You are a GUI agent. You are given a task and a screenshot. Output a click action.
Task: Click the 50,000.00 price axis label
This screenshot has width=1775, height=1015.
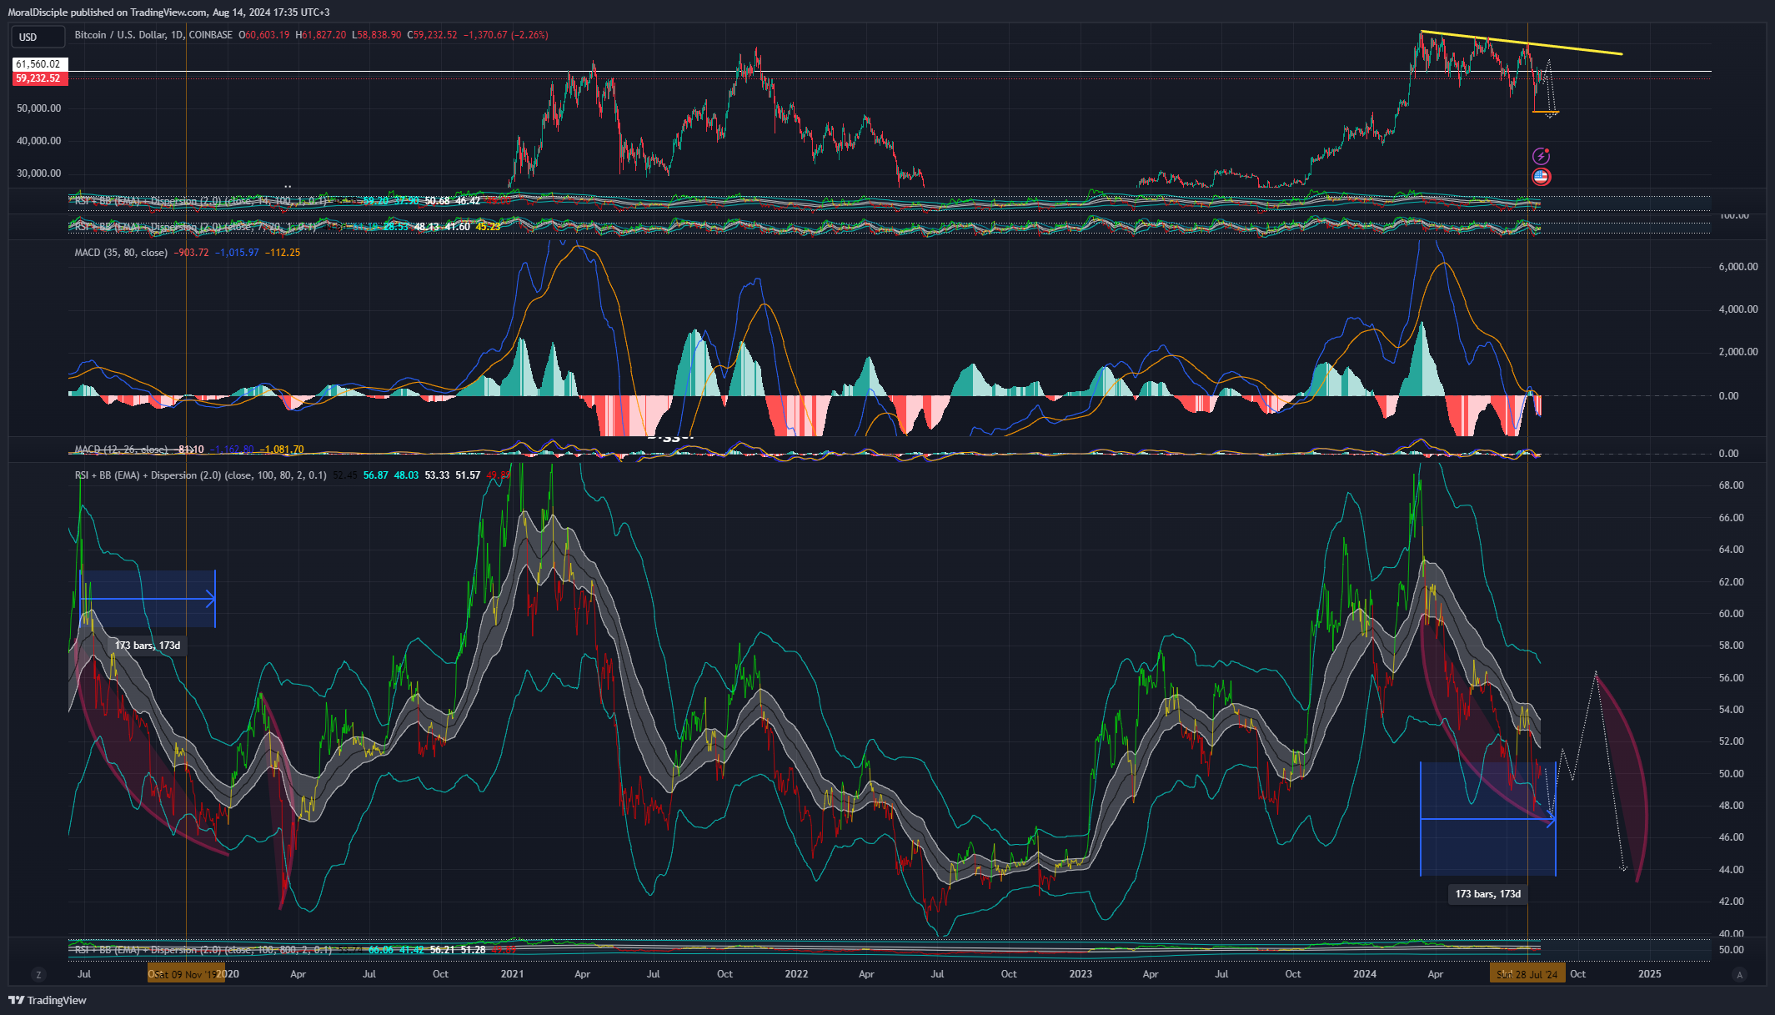pos(39,108)
